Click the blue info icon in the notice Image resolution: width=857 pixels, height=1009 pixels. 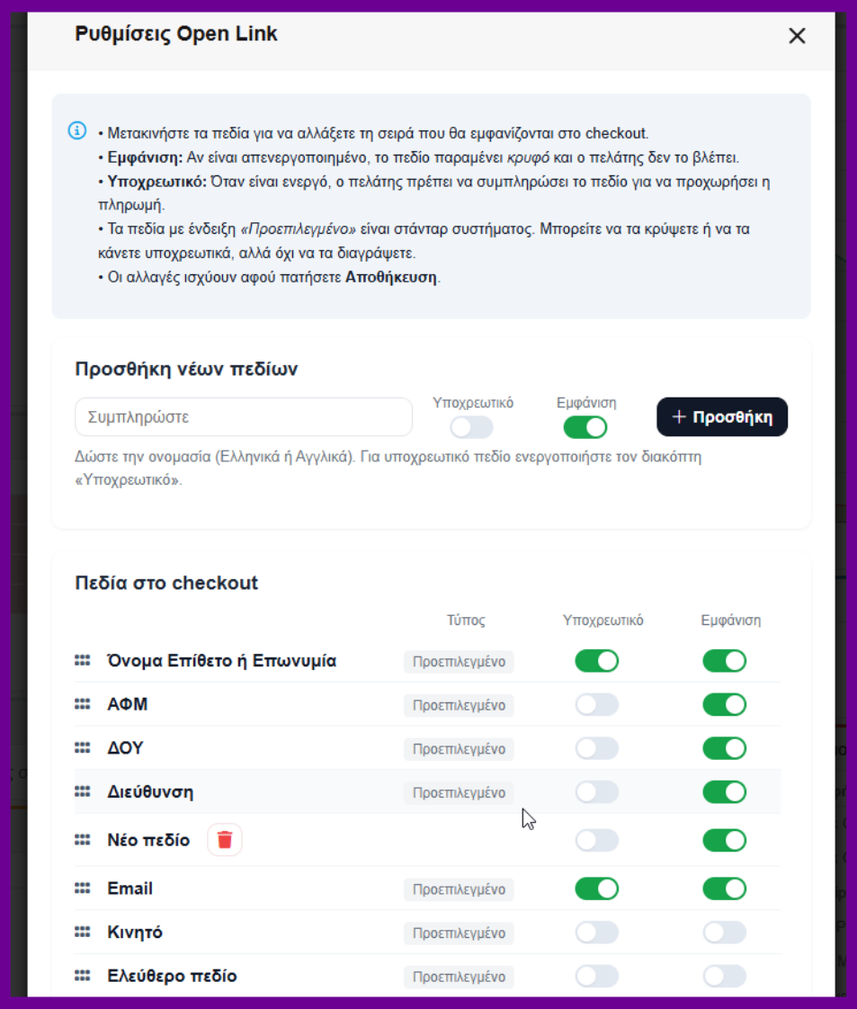(x=77, y=130)
